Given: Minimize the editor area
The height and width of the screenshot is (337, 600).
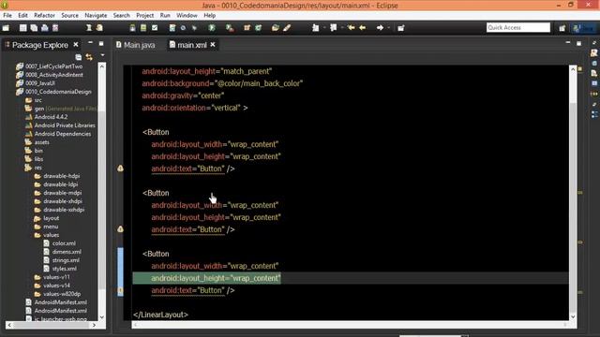Looking at the screenshot, I should 568,43.
